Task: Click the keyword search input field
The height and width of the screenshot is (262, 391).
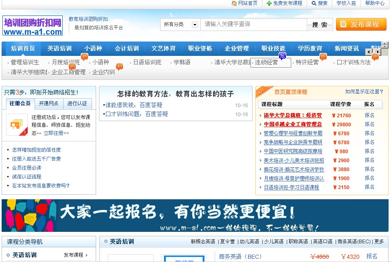Action: (x=254, y=24)
